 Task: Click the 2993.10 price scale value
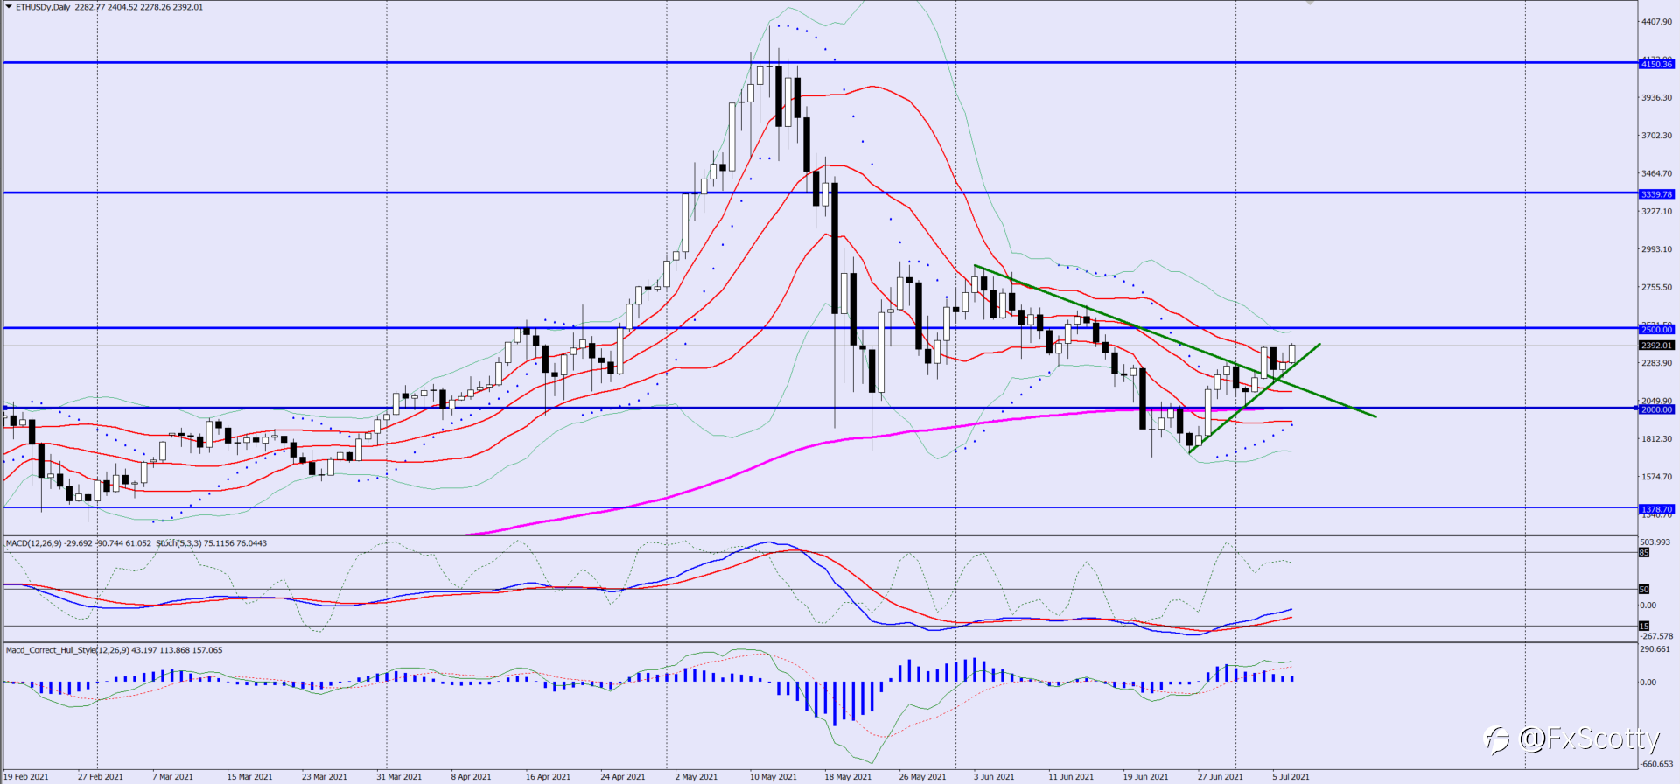point(1656,249)
